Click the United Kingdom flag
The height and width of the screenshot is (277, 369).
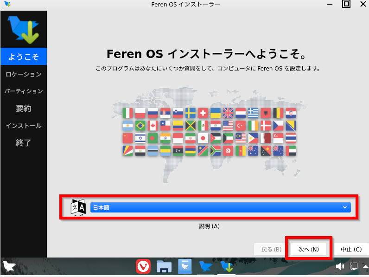228,113
